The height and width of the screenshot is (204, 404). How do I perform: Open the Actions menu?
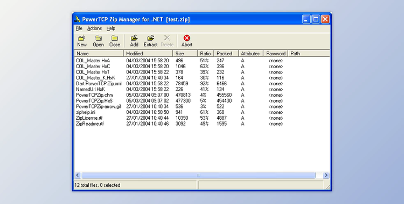click(x=94, y=28)
